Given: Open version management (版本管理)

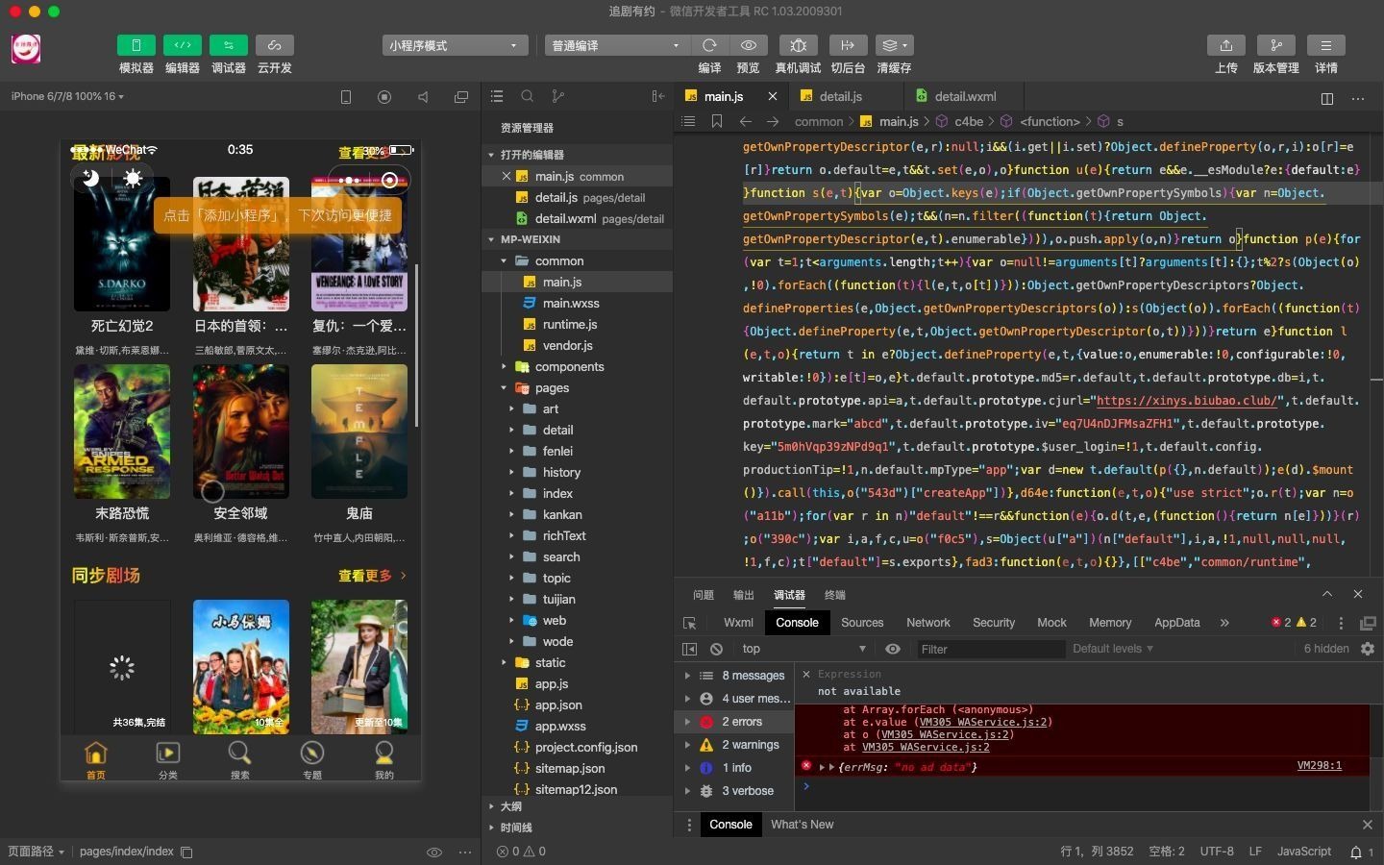Looking at the screenshot, I should point(1275,45).
